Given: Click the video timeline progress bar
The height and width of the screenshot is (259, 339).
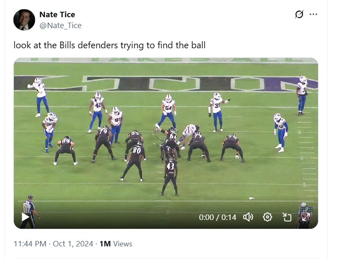Looking at the screenshot, I should [166, 201].
